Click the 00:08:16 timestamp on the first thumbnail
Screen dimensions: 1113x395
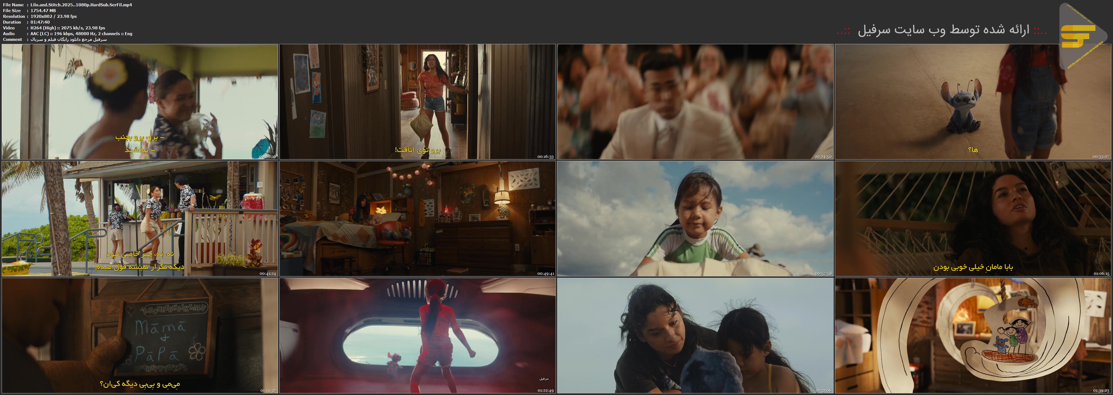267,156
